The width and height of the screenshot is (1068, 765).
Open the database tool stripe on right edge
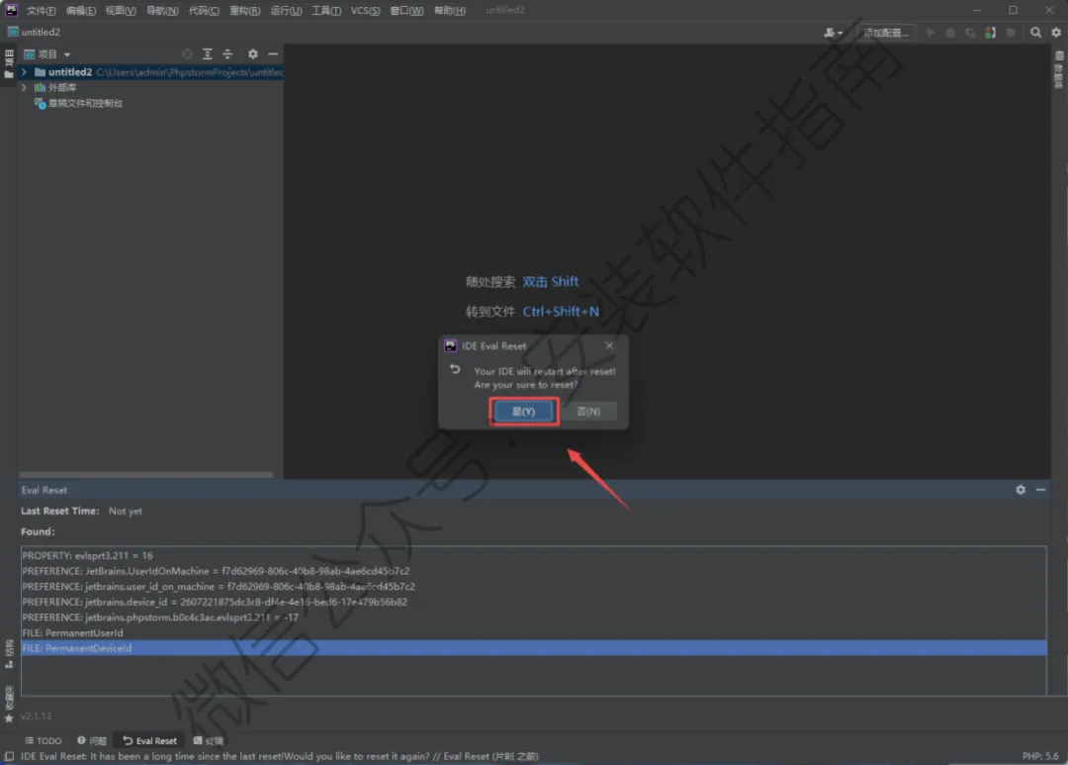click(1059, 69)
